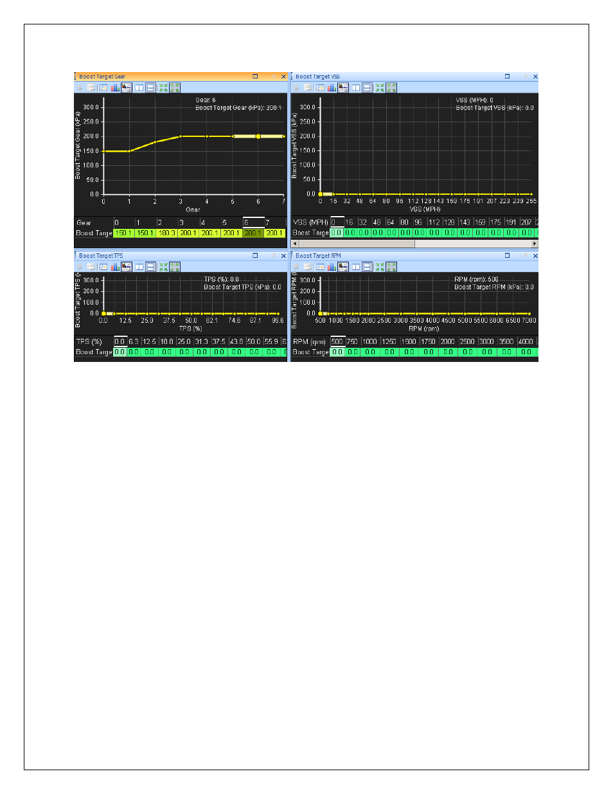Show table-only view in Boost Target TPS panel
This screenshot has height=794, width=613.
tap(103, 267)
